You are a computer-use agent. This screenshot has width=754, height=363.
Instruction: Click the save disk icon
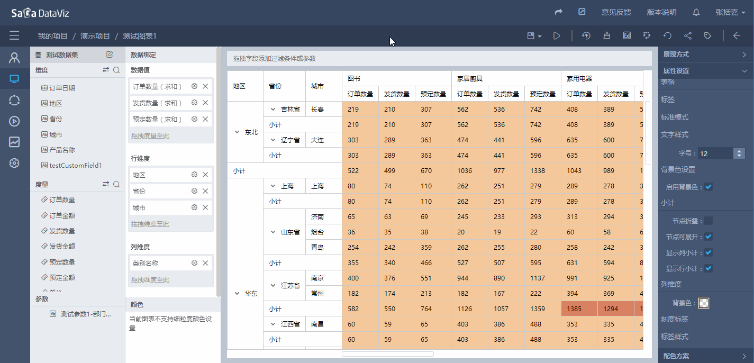point(531,35)
